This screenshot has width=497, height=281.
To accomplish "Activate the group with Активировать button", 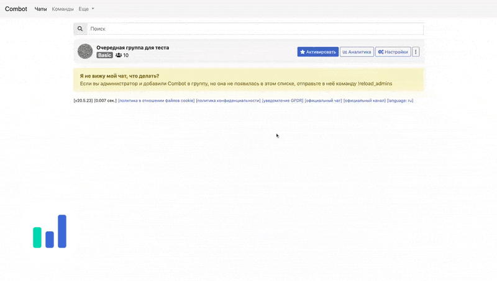I will click(318, 52).
